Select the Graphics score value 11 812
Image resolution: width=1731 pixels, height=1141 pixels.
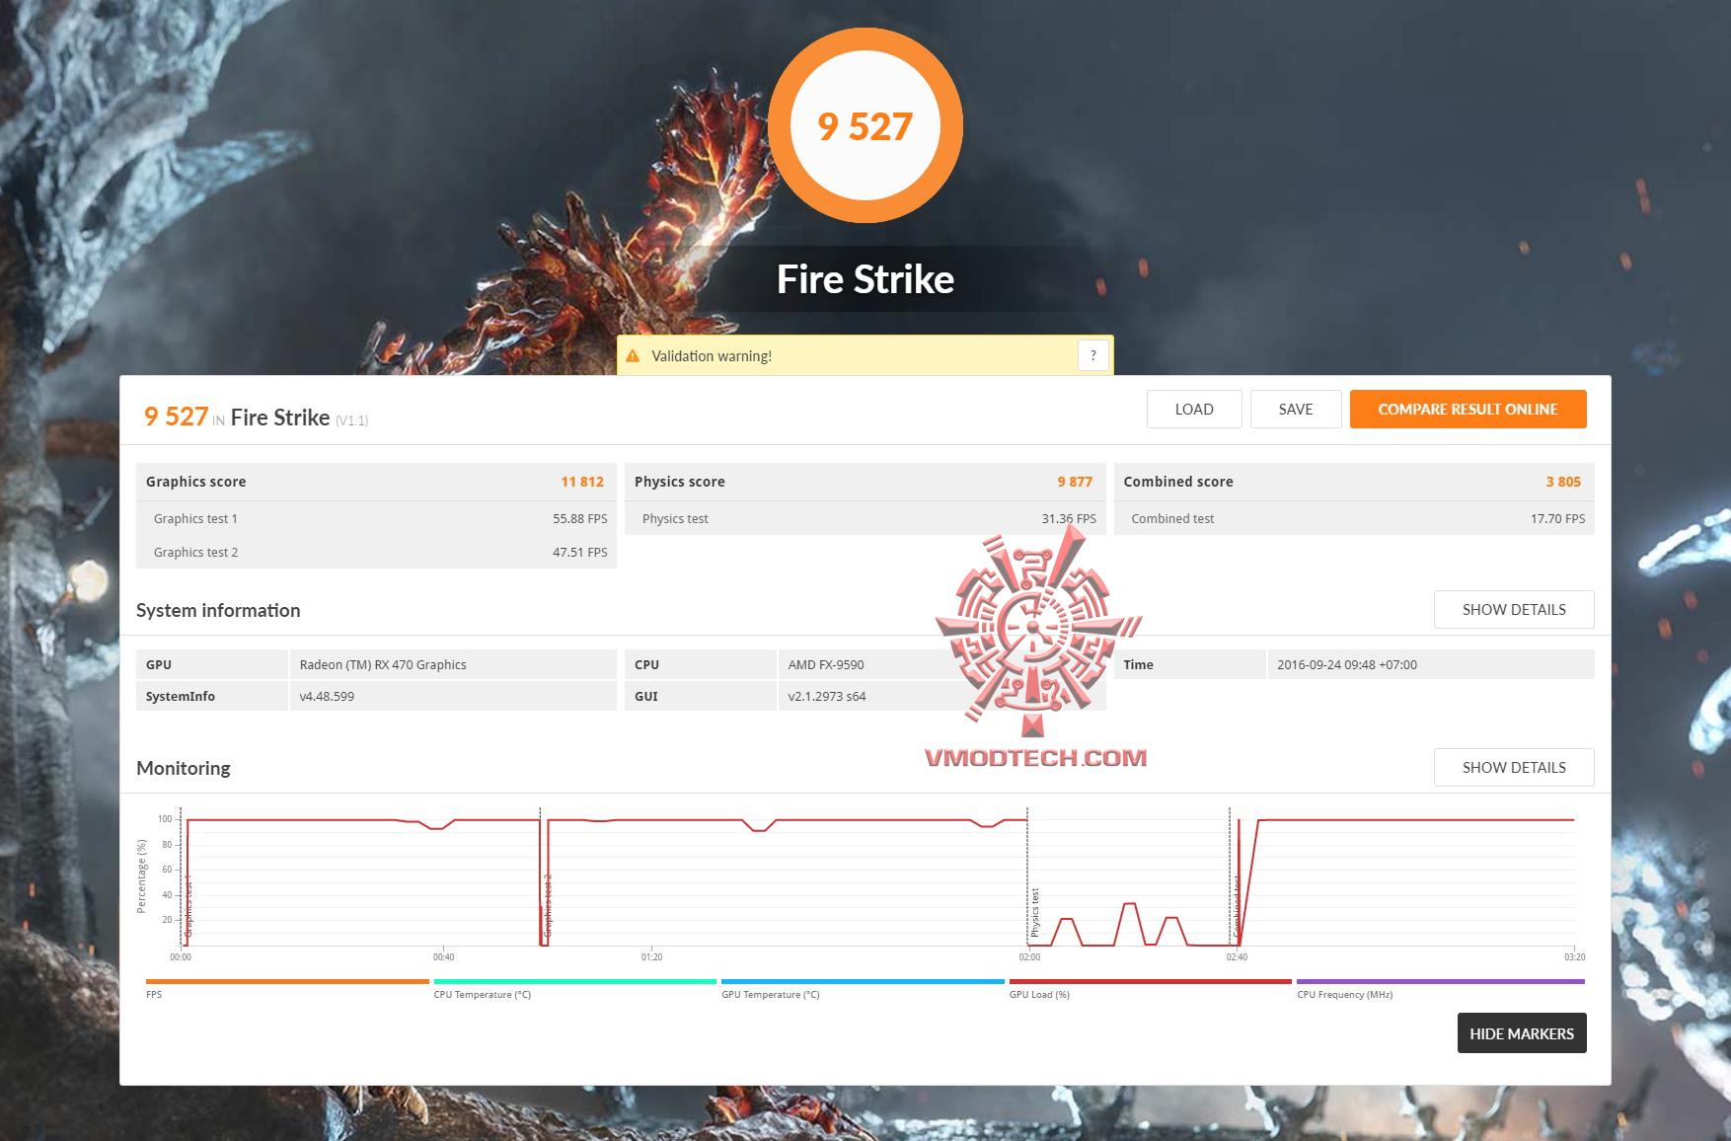pos(582,482)
